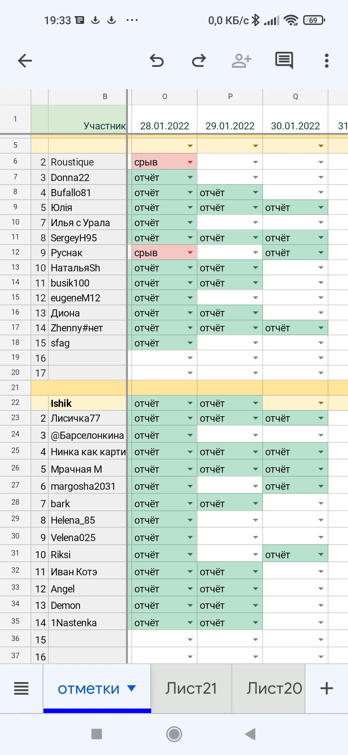348x755 pixels.
Task: Add a new sheet with plus icon
Action: click(326, 689)
